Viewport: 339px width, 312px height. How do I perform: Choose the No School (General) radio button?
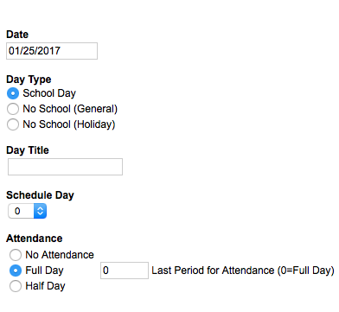point(13,109)
